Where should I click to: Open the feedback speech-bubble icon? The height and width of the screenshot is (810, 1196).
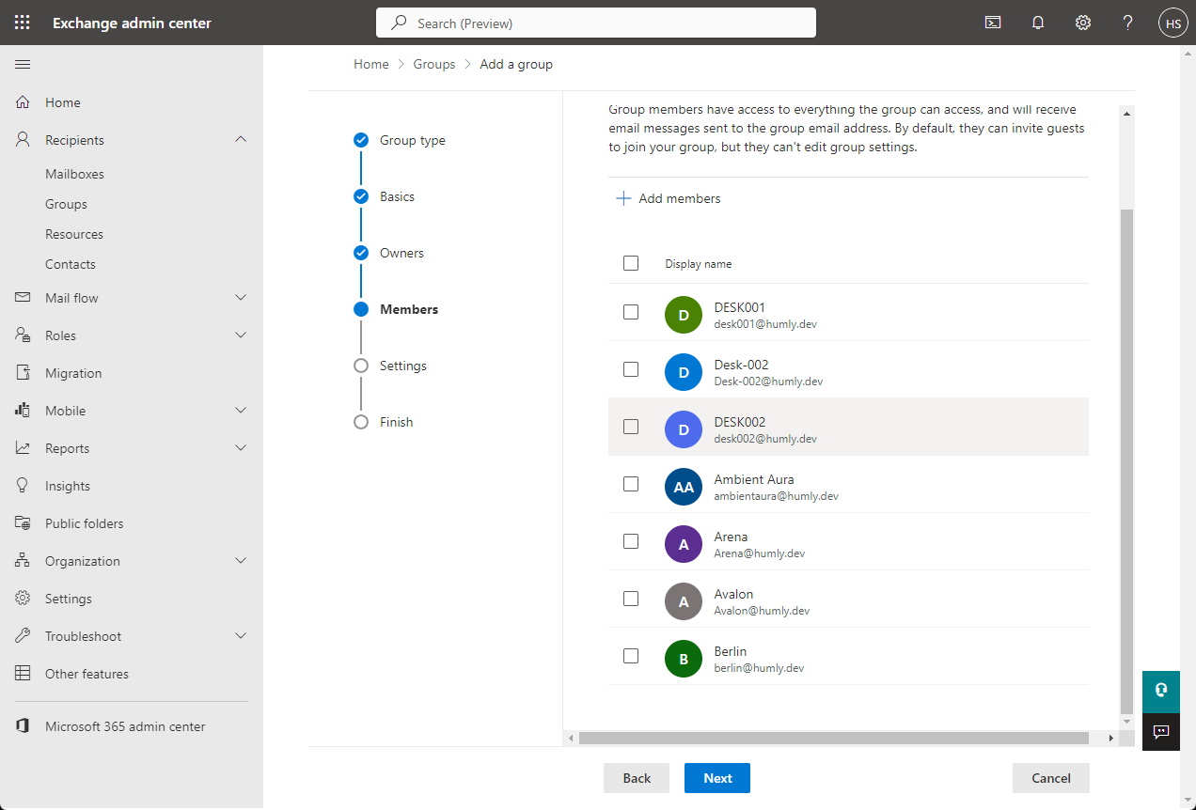point(1160,732)
